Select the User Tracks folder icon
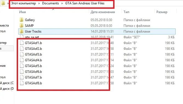The height and width of the screenshot is (104, 183). pyautogui.click(x=22, y=31)
